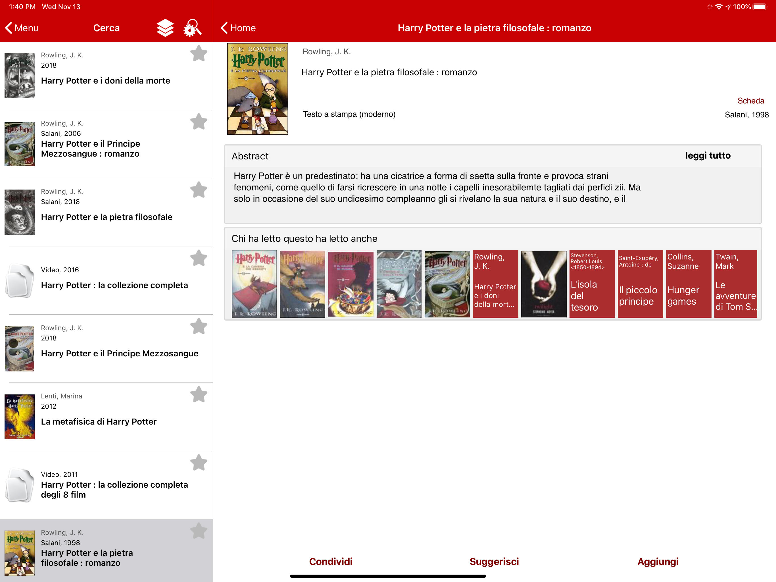The height and width of the screenshot is (582, 776).
Task: Expand abstract with leggi tutto
Action: point(708,155)
